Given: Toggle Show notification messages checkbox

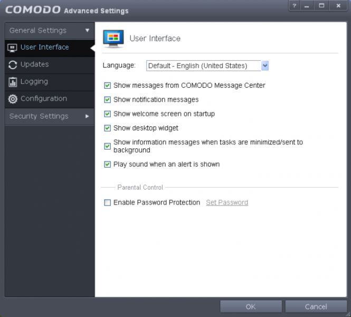Looking at the screenshot, I should (x=108, y=99).
